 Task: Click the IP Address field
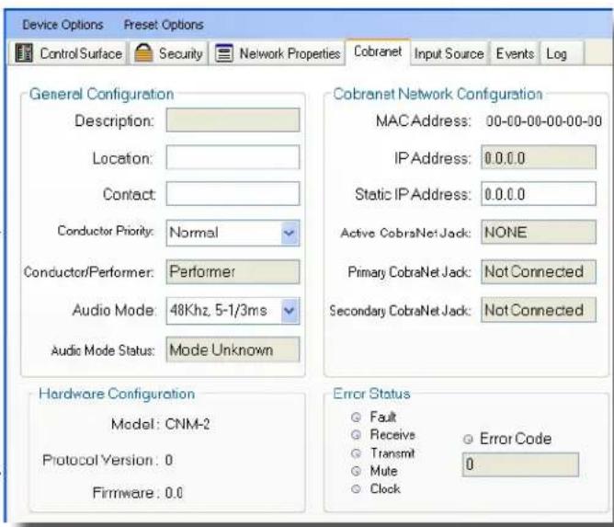point(539,157)
